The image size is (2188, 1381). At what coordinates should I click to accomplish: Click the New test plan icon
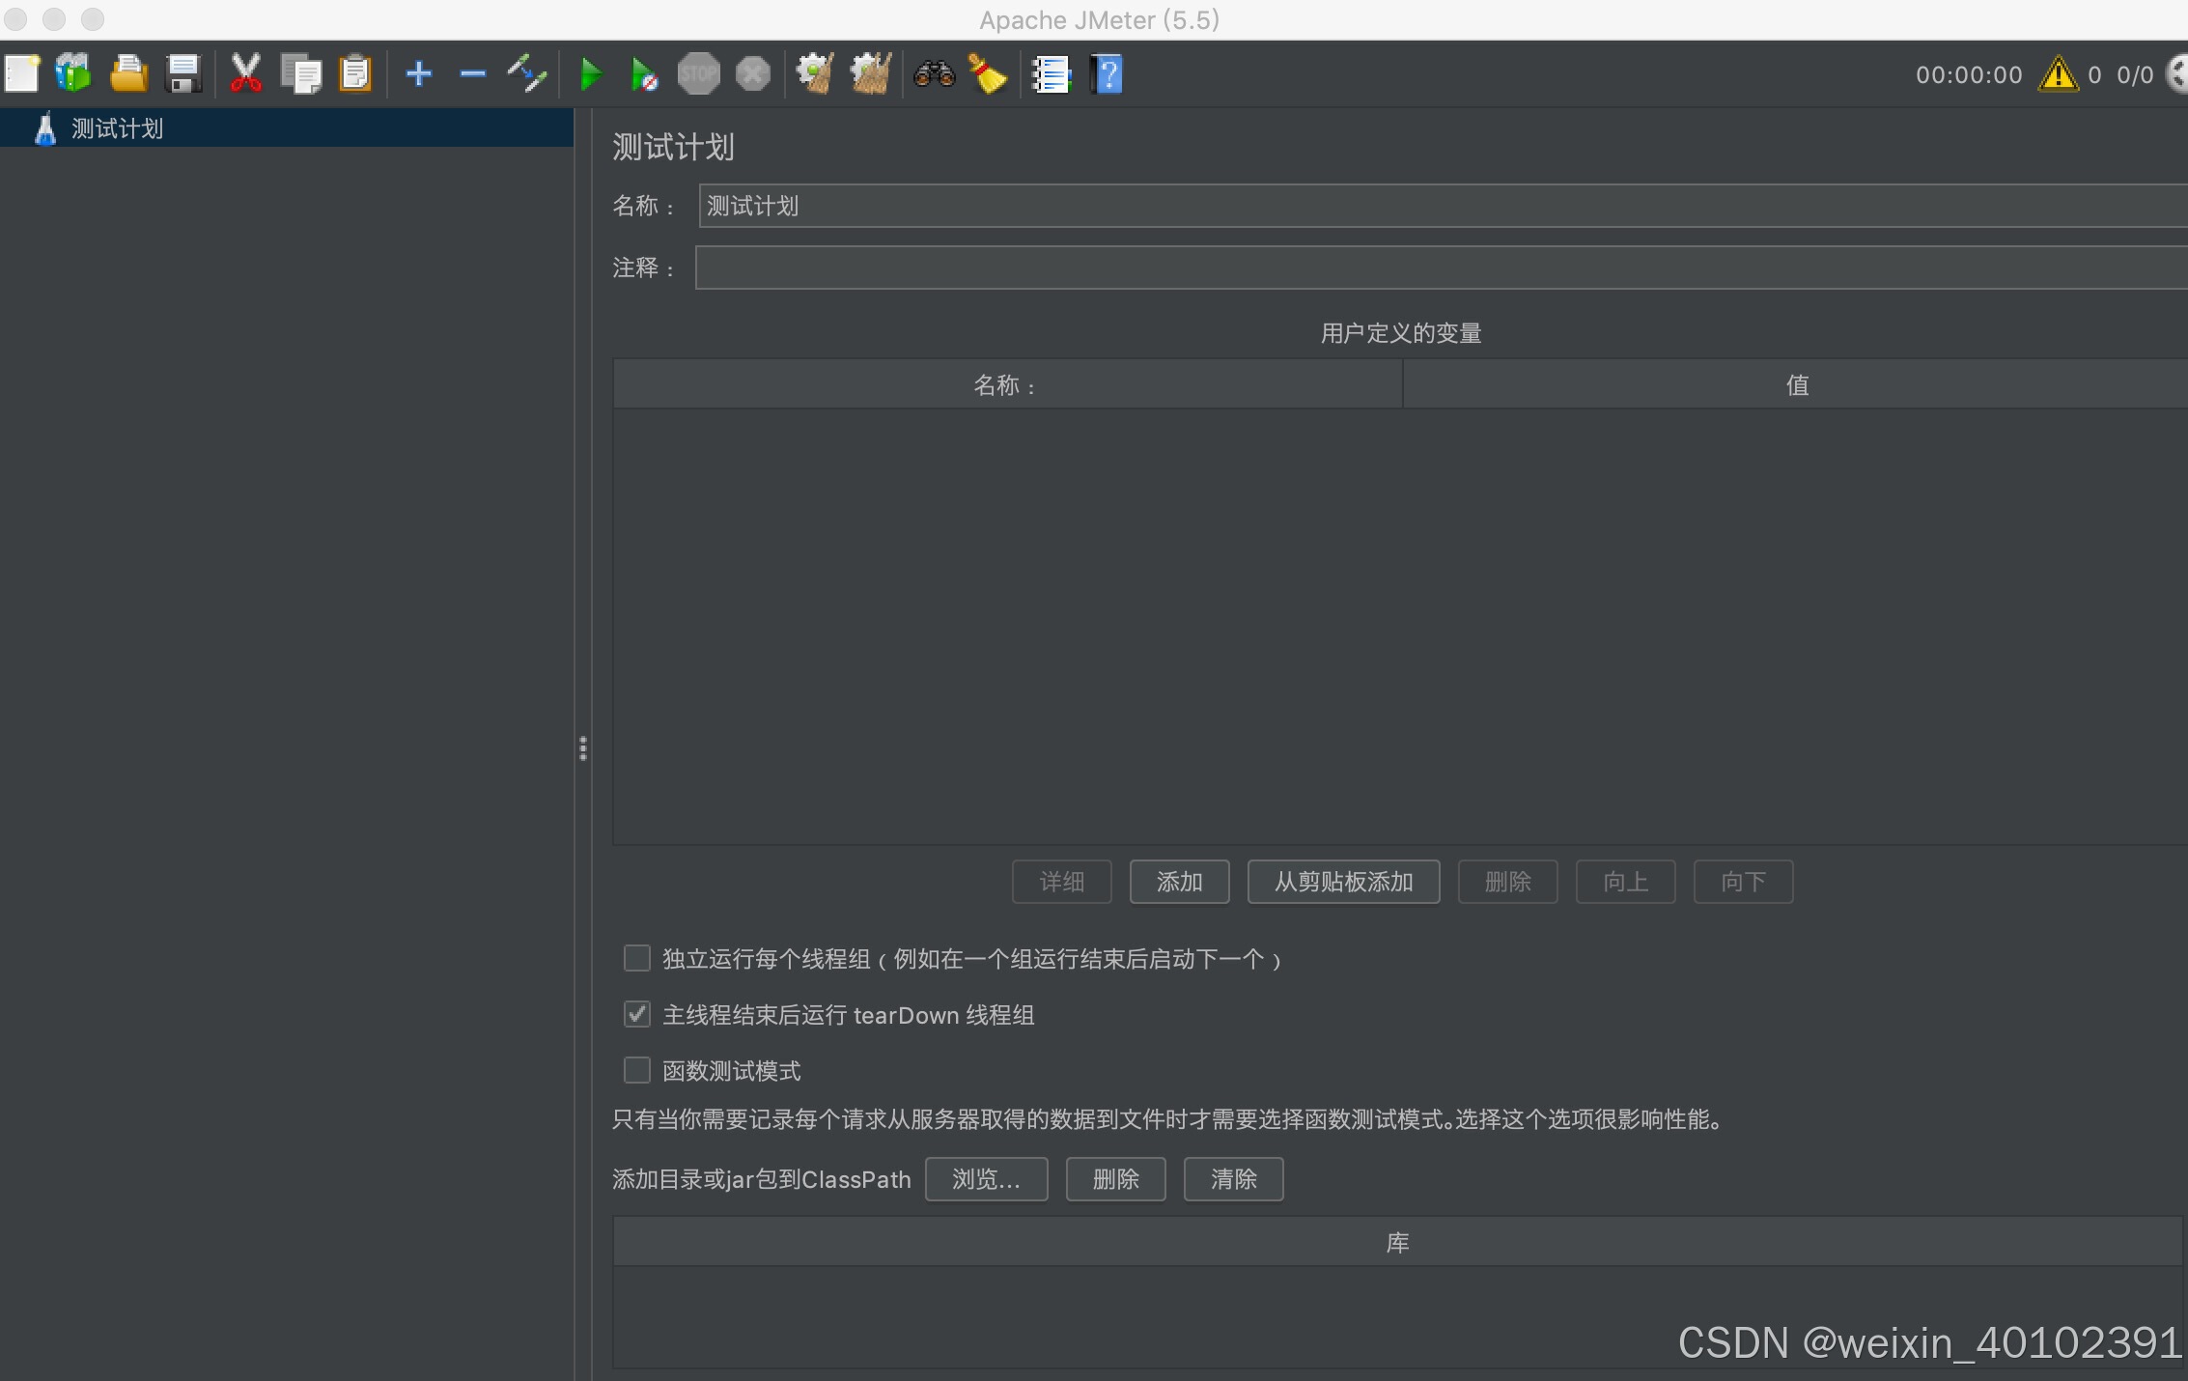pos(22,74)
